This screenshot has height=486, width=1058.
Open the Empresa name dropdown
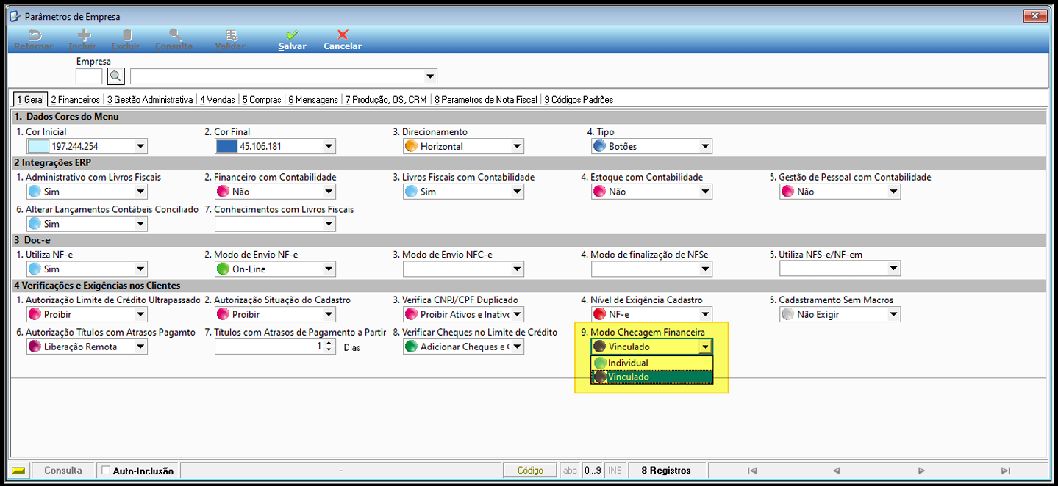[430, 76]
